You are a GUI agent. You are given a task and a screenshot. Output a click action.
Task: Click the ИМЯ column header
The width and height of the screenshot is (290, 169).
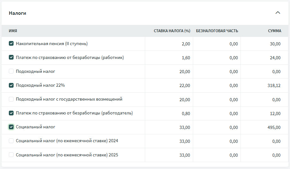13,31
